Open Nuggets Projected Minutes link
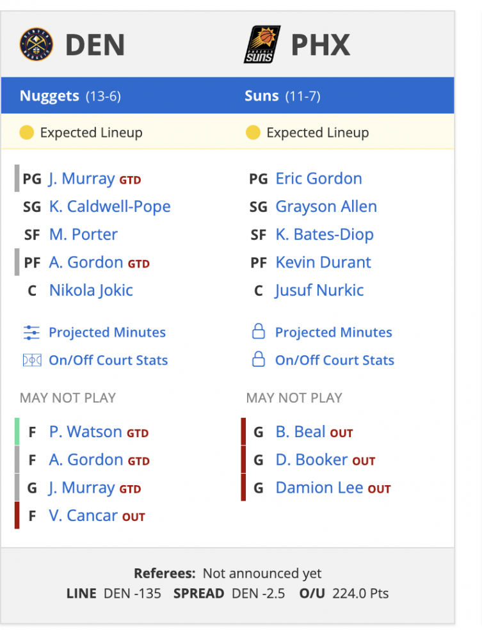Screen dimensions: 482x640 pos(107,332)
